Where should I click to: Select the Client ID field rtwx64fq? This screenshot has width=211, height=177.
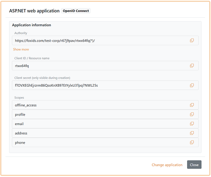[105, 66]
